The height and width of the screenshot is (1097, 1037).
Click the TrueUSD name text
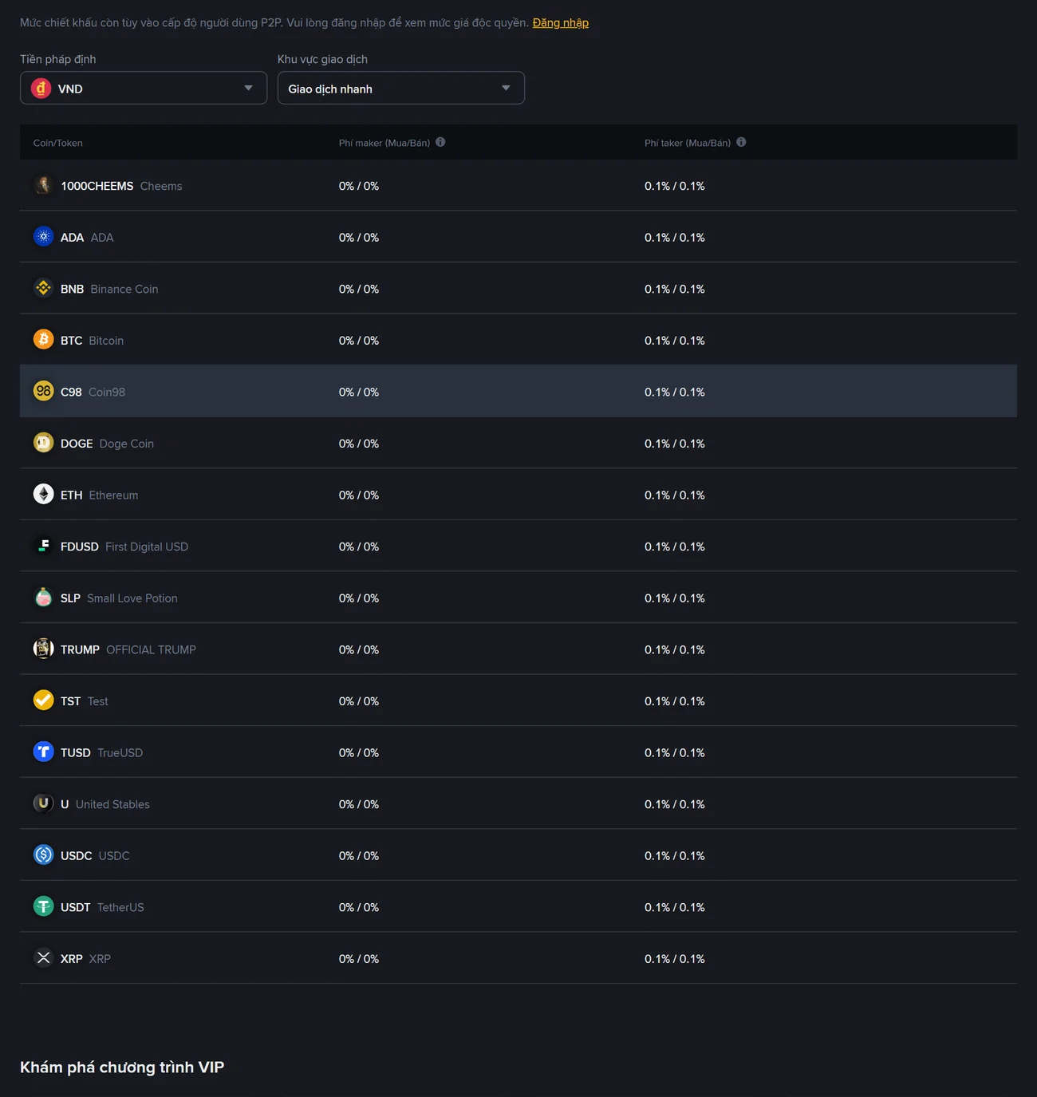[120, 752]
